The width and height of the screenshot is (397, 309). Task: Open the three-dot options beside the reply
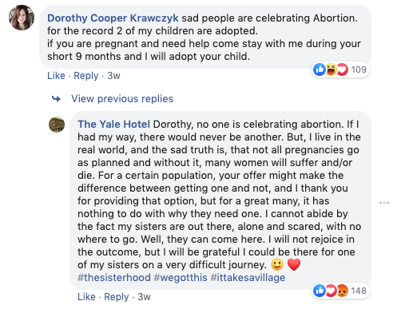[x=384, y=203]
